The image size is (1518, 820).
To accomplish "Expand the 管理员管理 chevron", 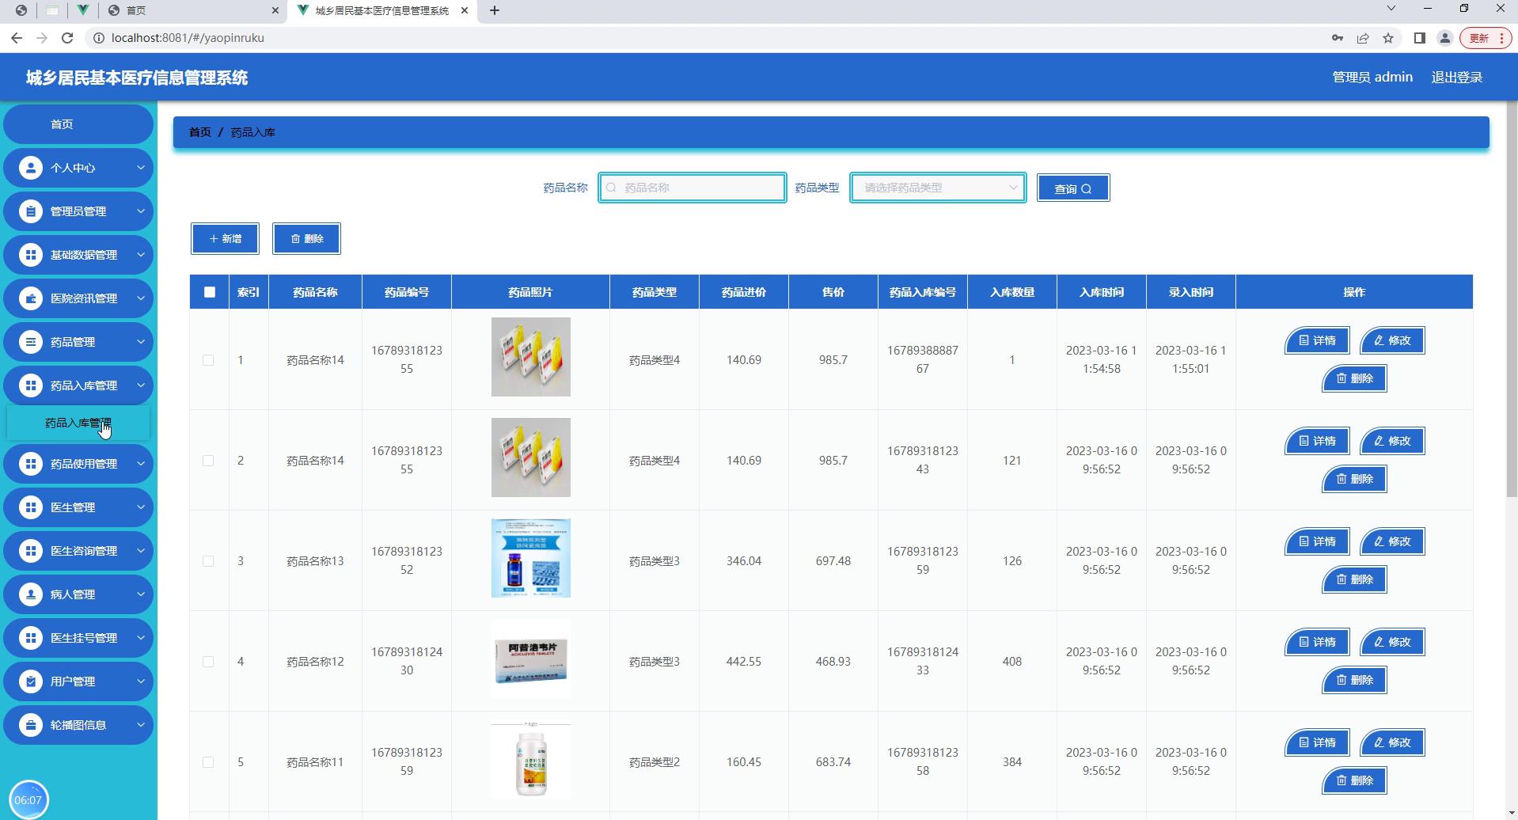I will [140, 211].
